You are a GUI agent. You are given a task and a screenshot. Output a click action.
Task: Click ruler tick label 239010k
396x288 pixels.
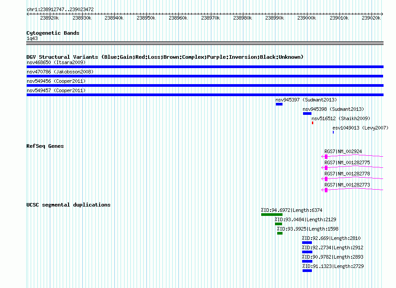pyautogui.click(x=339, y=18)
